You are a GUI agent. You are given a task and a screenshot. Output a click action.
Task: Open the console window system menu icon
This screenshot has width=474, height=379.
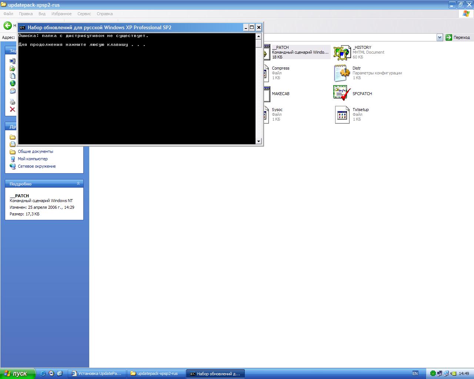click(x=23, y=27)
